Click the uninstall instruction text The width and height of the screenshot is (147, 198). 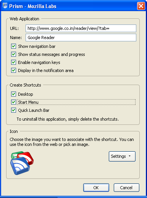pos(68,119)
